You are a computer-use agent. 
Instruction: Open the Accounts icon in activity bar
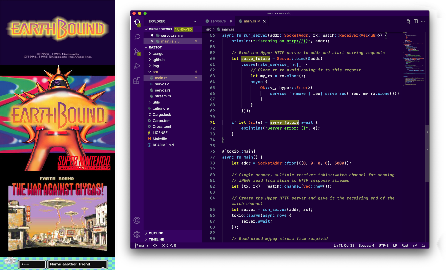[137, 220]
